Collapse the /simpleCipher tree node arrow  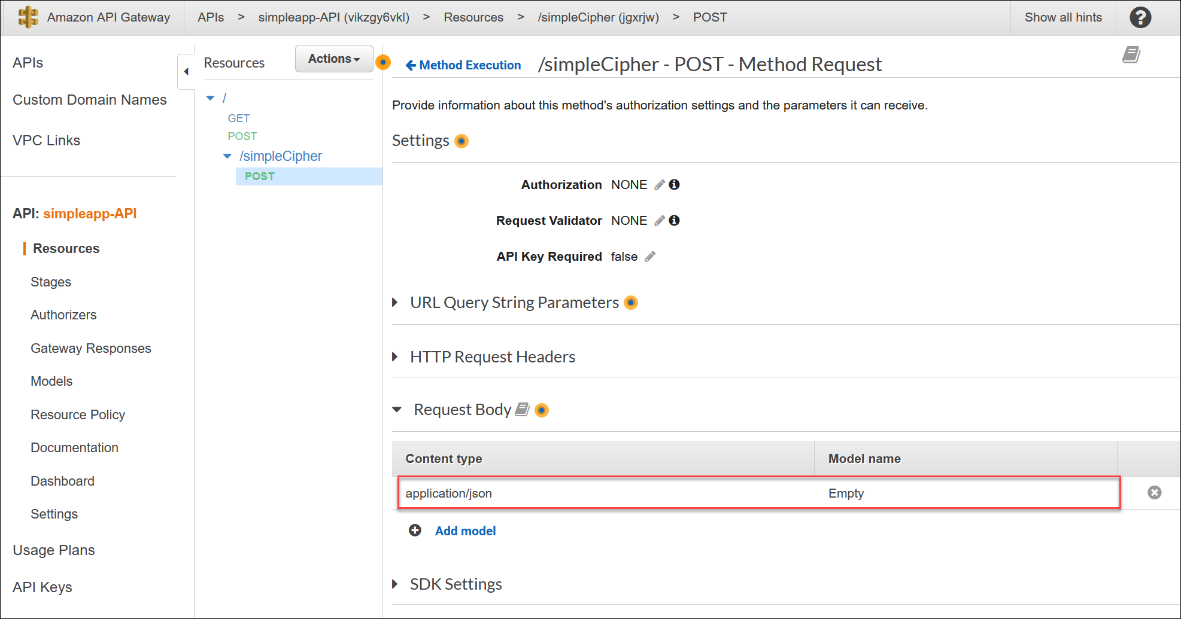227,156
